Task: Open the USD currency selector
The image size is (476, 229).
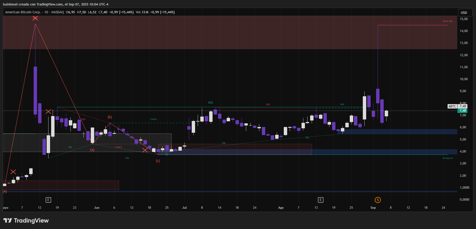Action: tap(464, 12)
